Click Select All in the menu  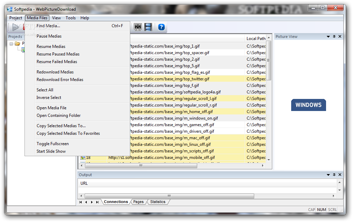[x=77, y=90]
